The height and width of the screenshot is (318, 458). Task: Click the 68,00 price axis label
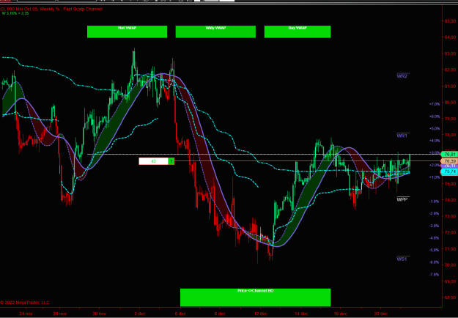point(450,297)
